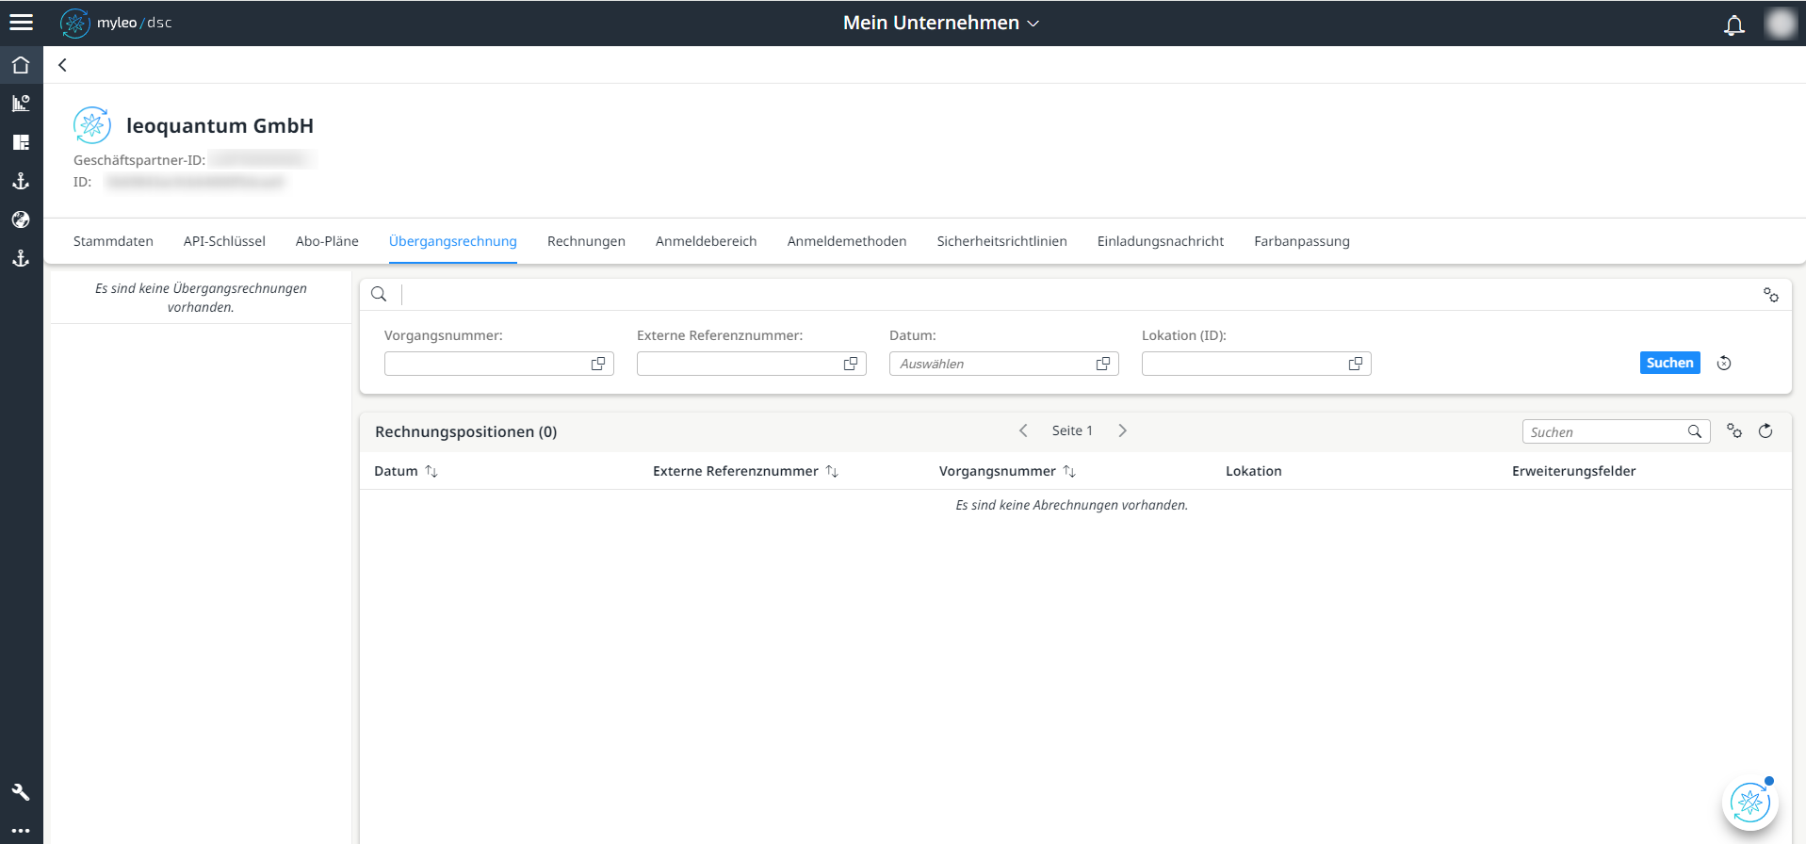Viewport: 1806px width, 844px height.
Task: Click the magnifier icon in filter bar
Action: (379, 294)
